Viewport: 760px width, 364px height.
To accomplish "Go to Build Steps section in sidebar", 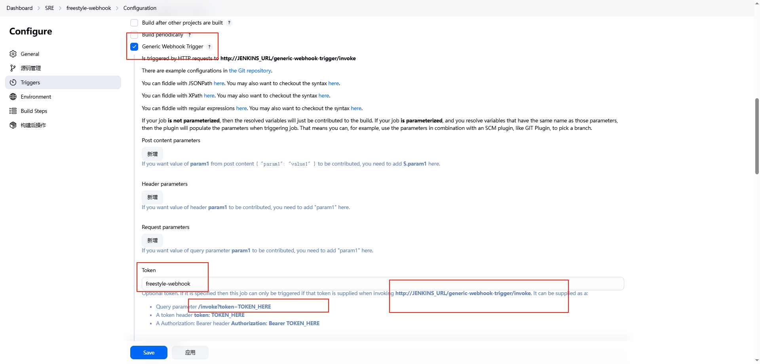I will point(34,111).
